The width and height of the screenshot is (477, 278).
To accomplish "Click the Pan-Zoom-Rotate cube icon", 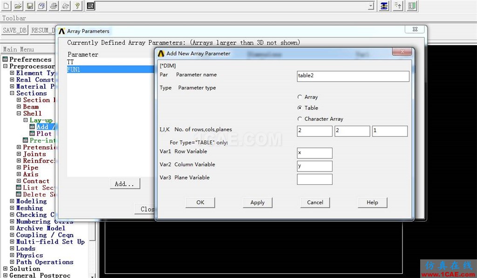I will (x=42, y=6).
